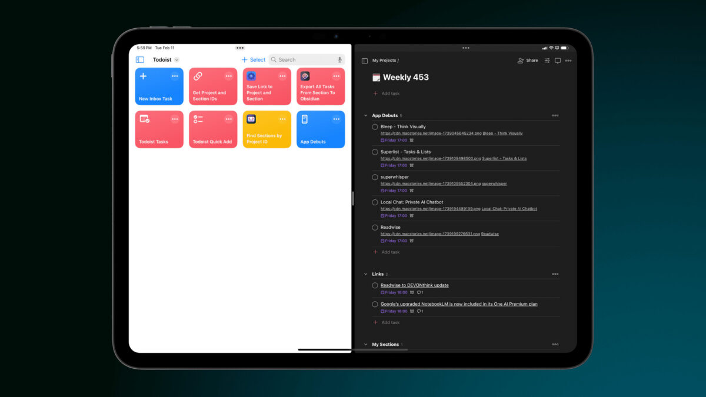Open the more options icon in Todoist header
Image resolution: width=706 pixels, height=397 pixels.
[568, 61]
